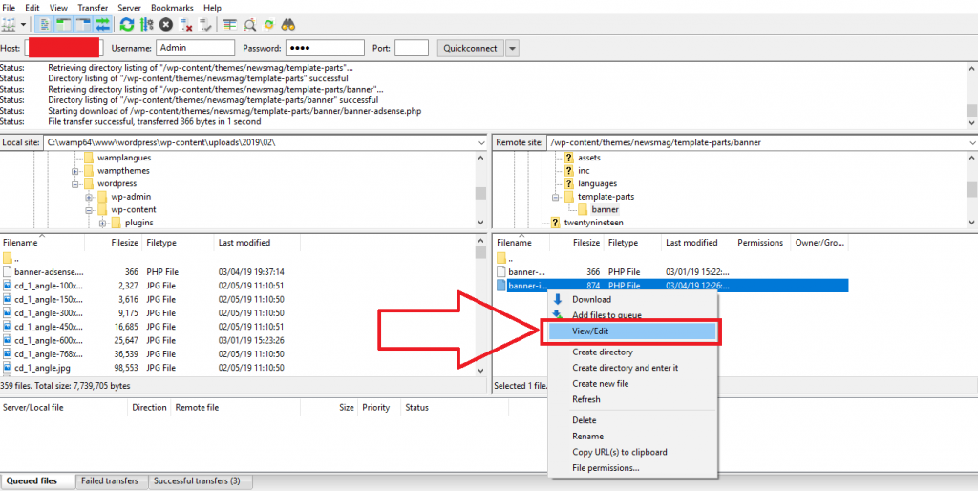Select remote assets folder
Image resolution: width=978 pixels, height=491 pixels.
(588, 158)
